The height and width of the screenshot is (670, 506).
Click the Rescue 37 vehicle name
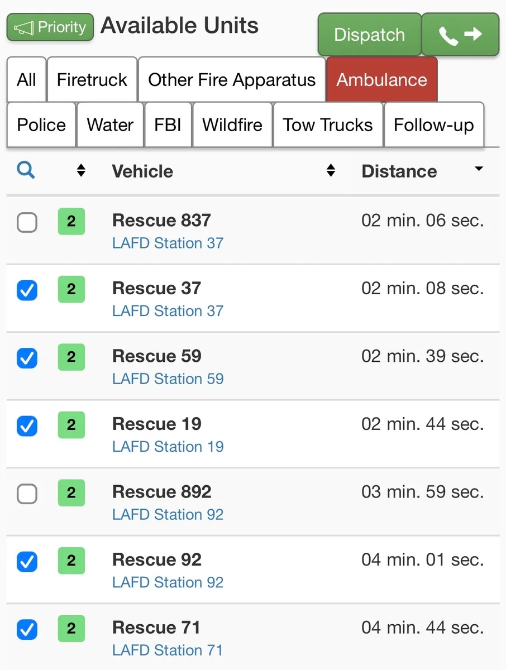point(156,288)
